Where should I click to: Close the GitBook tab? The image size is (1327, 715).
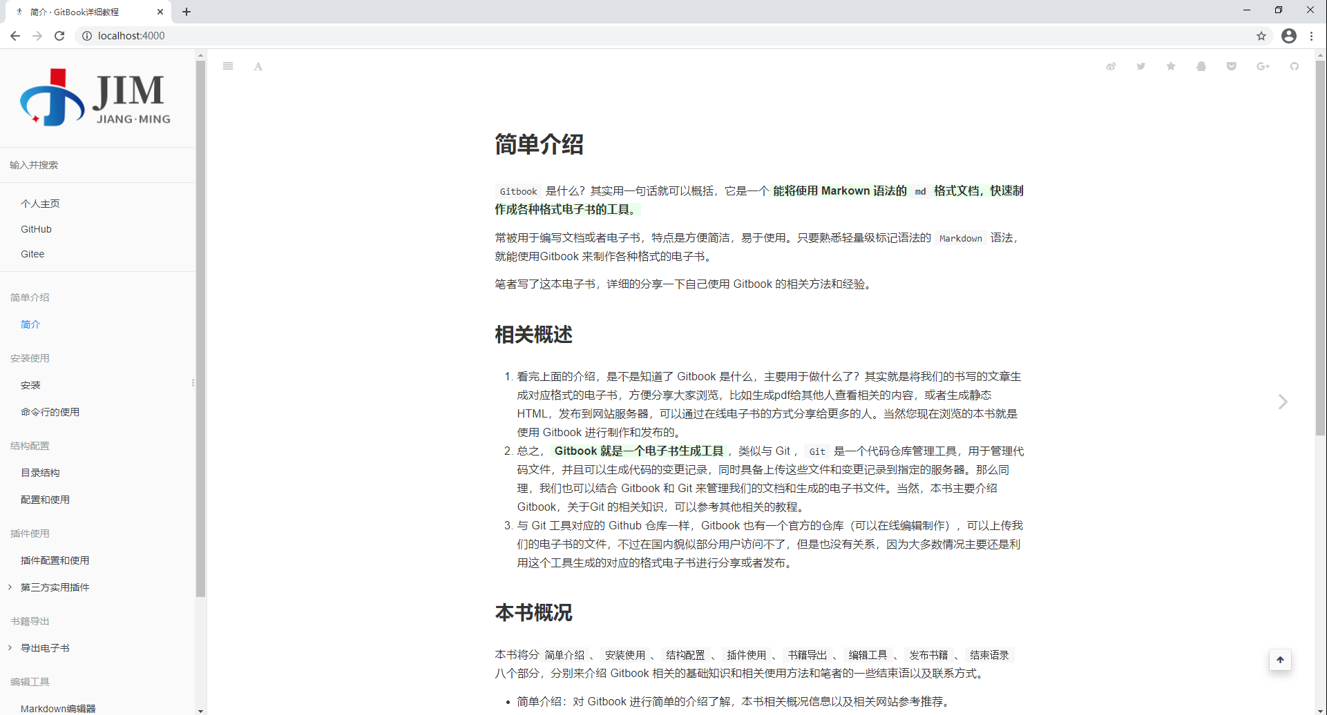pyautogui.click(x=160, y=12)
